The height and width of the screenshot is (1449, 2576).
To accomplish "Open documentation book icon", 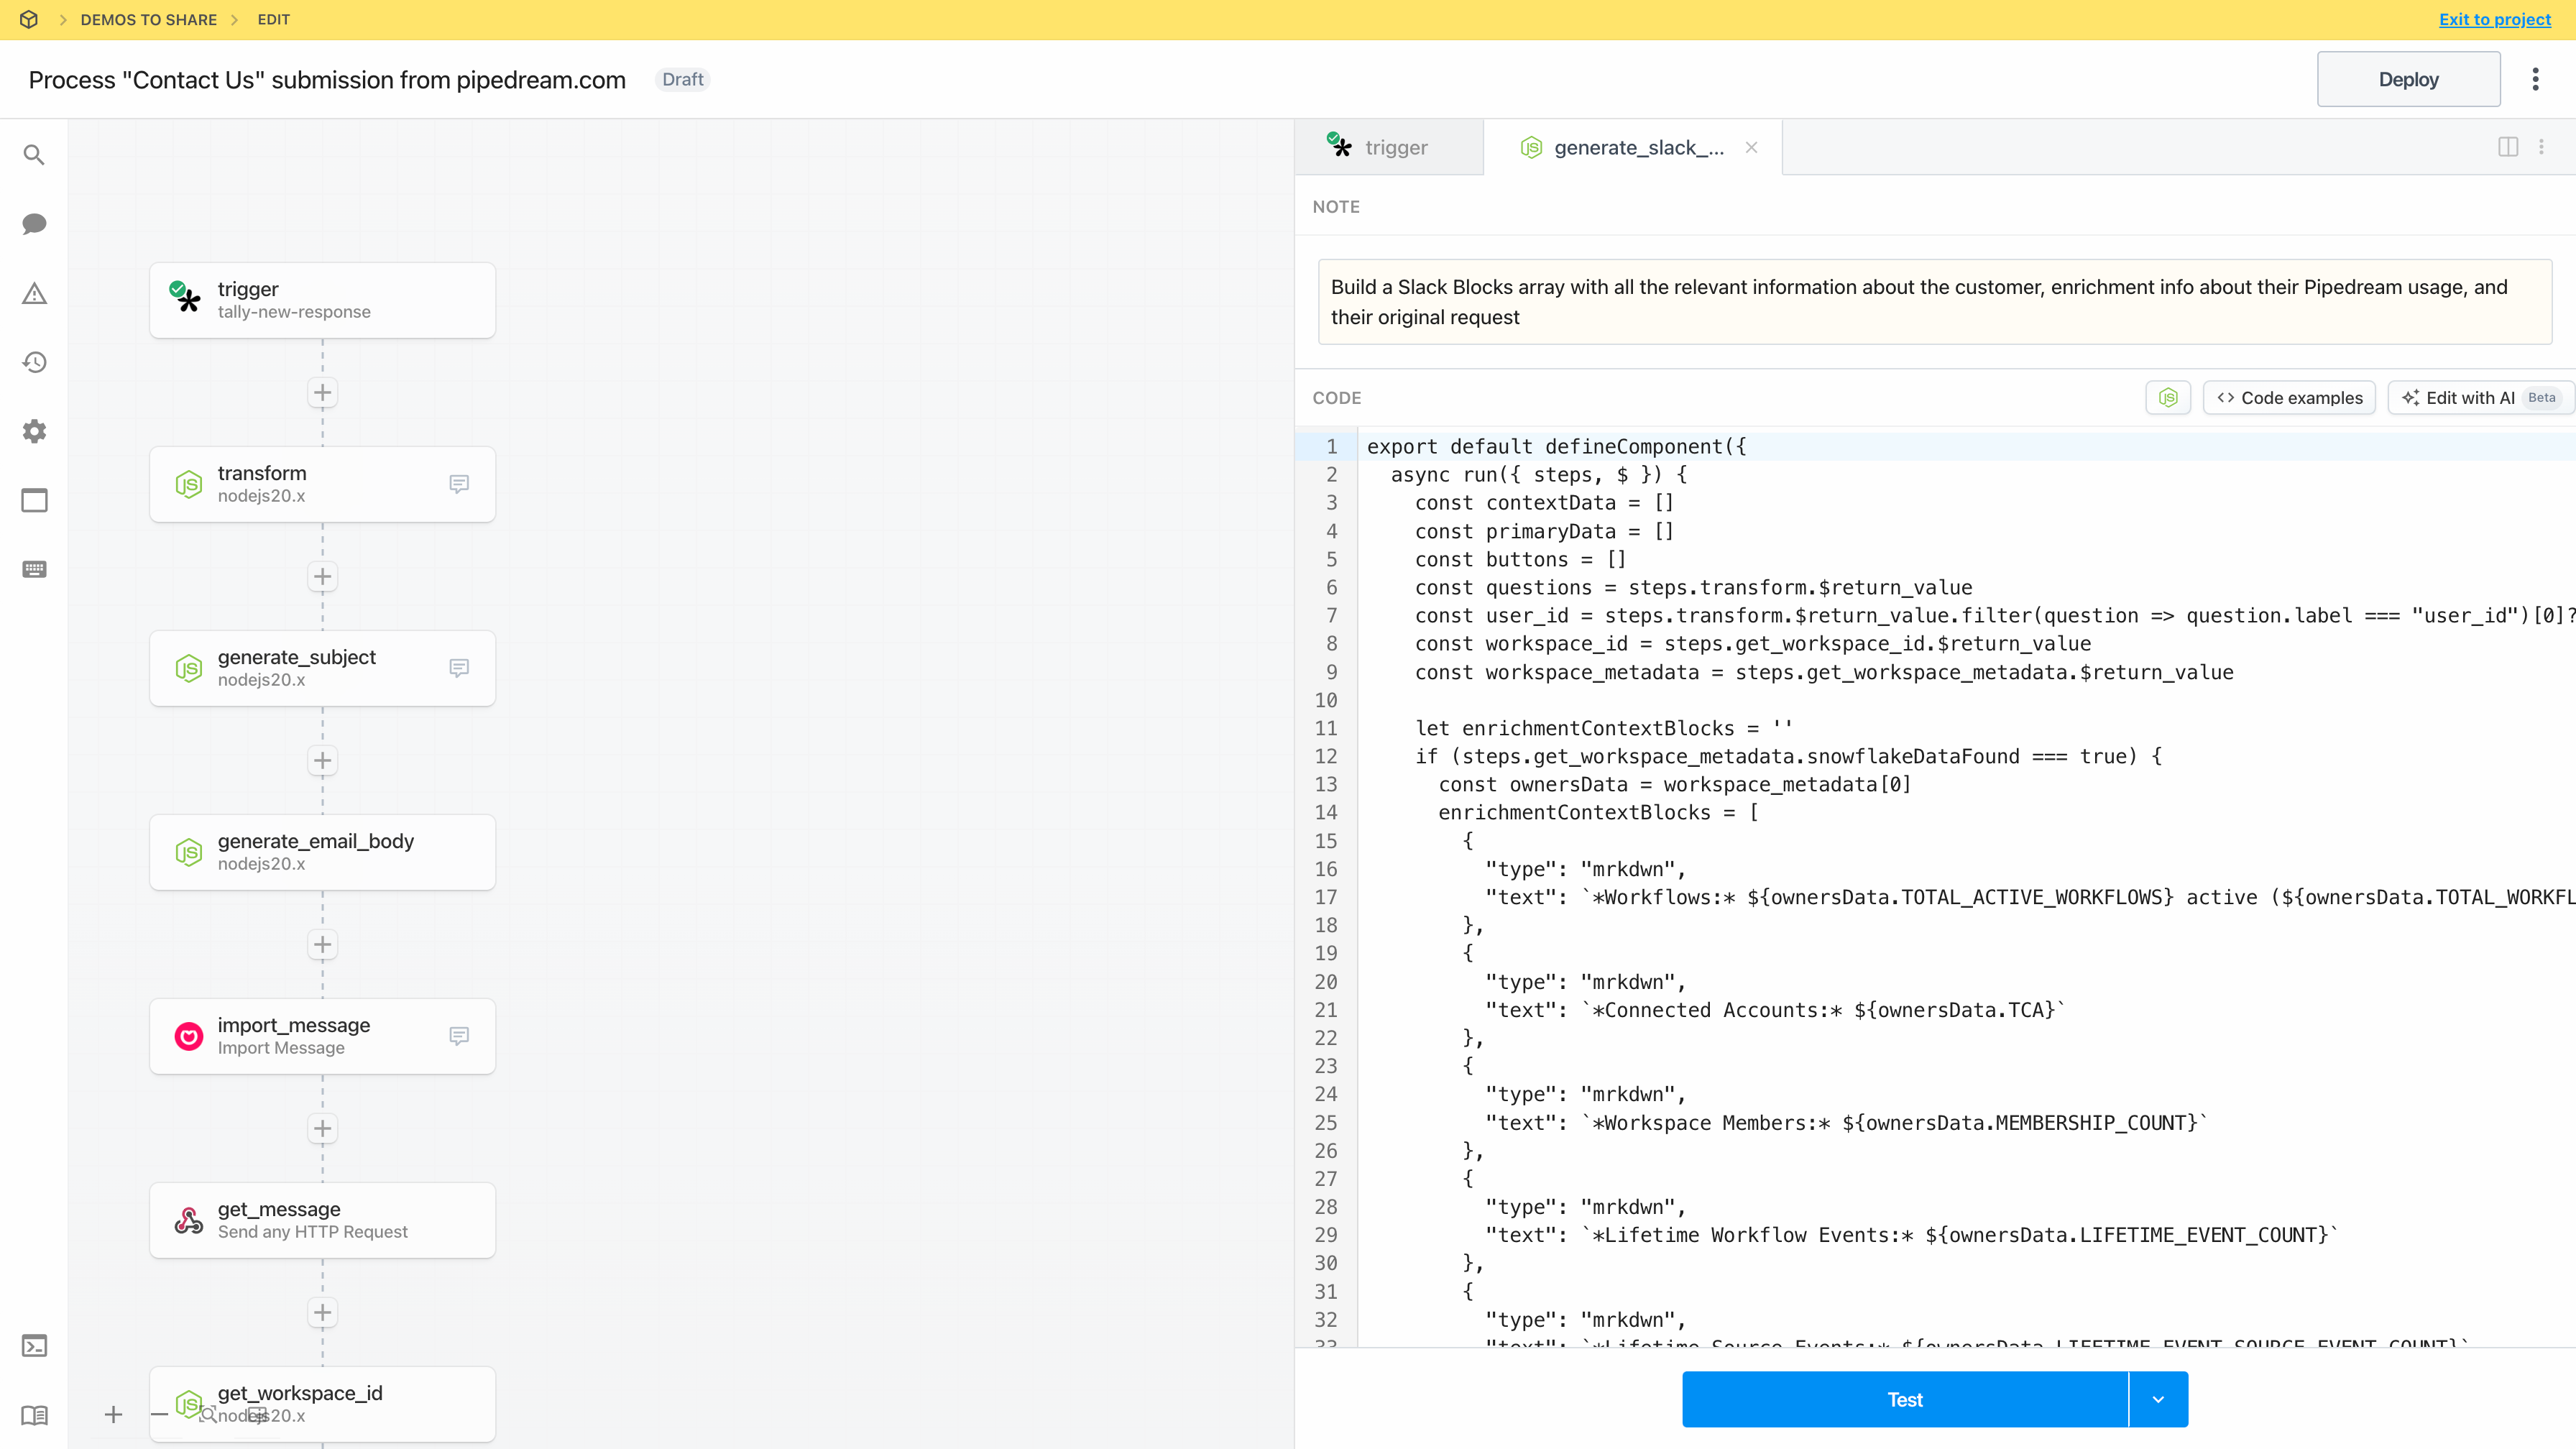I will click(34, 1415).
